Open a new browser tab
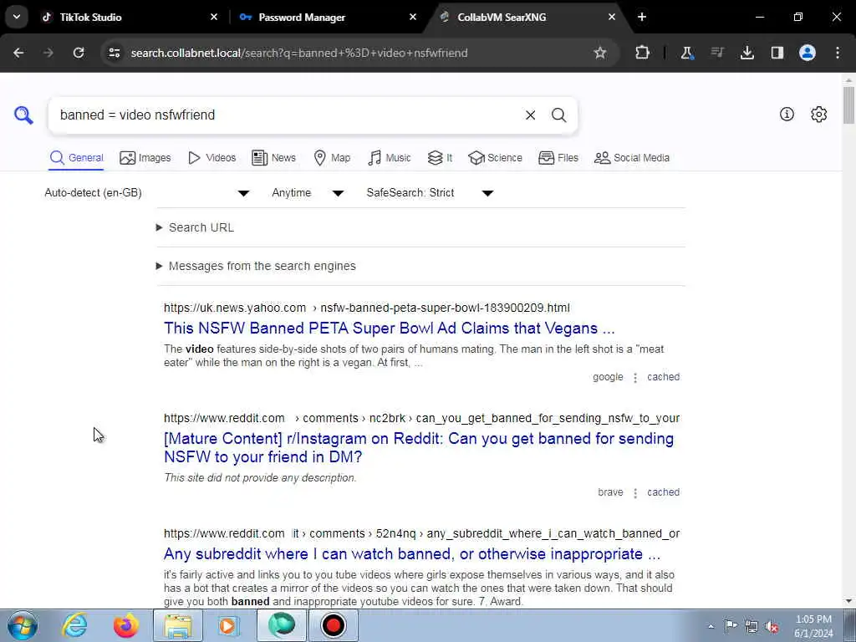The image size is (856, 642). [x=642, y=18]
